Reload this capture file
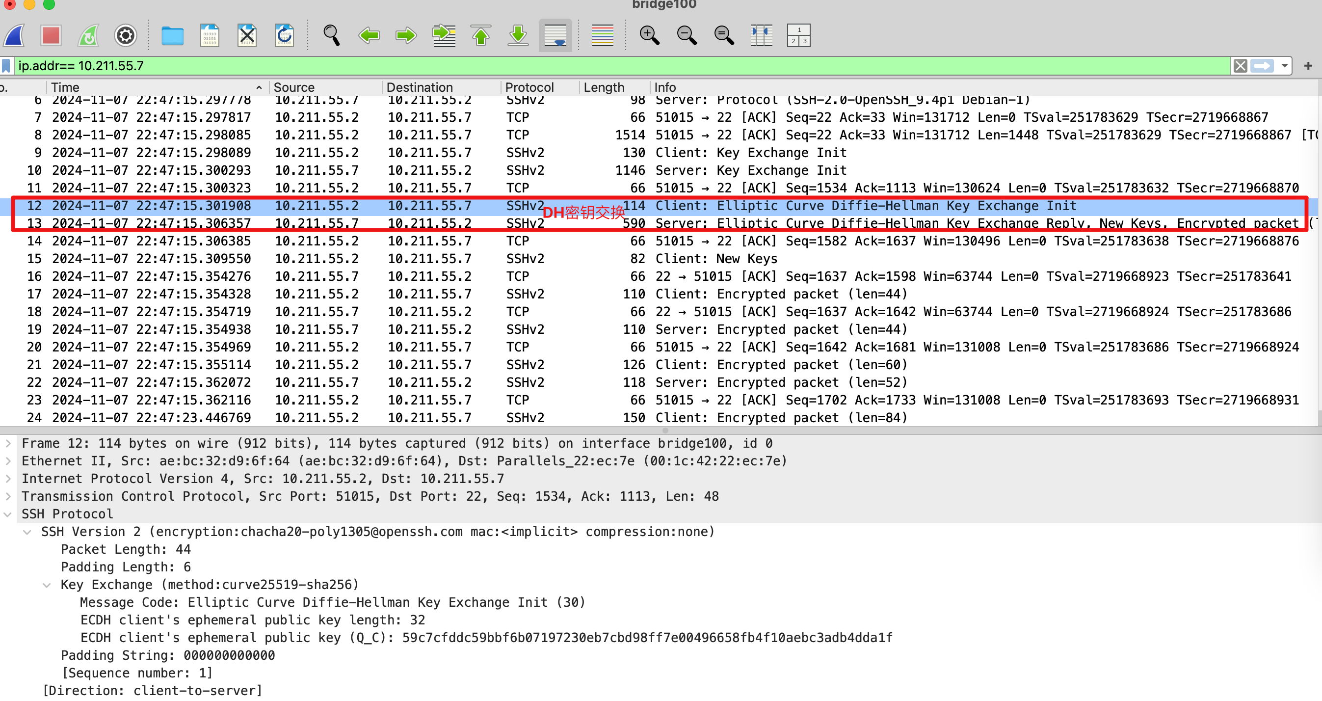This screenshot has height=701, width=1322. pyautogui.click(x=284, y=35)
